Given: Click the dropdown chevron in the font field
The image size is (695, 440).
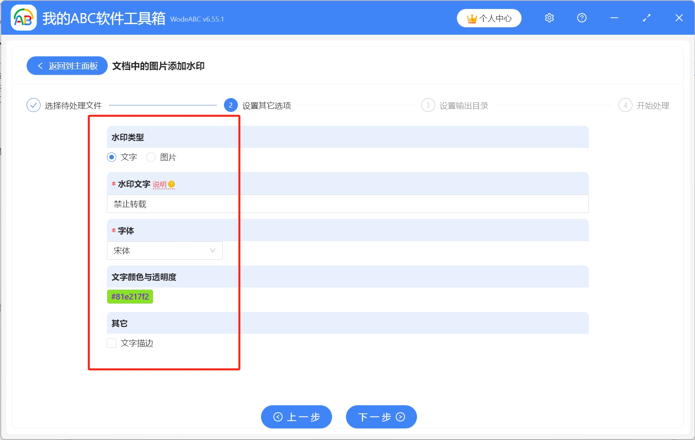Looking at the screenshot, I should tap(213, 250).
